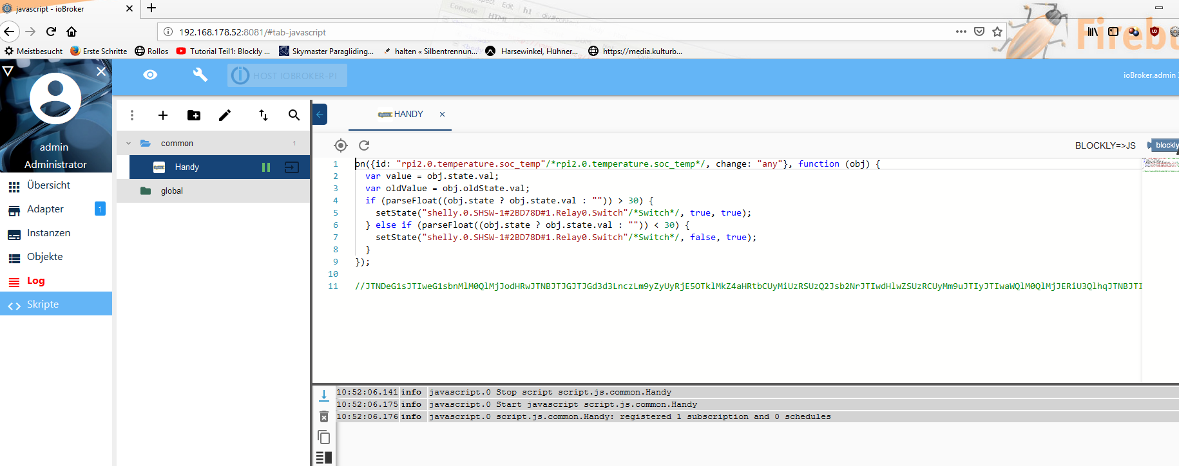Clear the log with the trash icon
This screenshot has width=1179, height=466.
(x=324, y=417)
